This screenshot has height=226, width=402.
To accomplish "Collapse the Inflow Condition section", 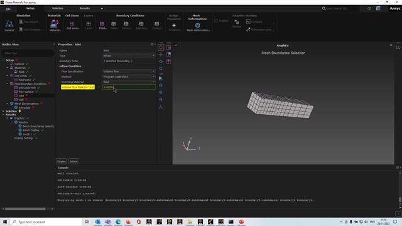I will pyautogui.click(x=58, y=66).
